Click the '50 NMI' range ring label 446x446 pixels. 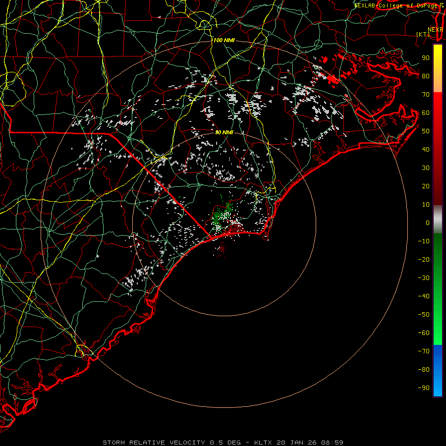click(x=224, y=132)
